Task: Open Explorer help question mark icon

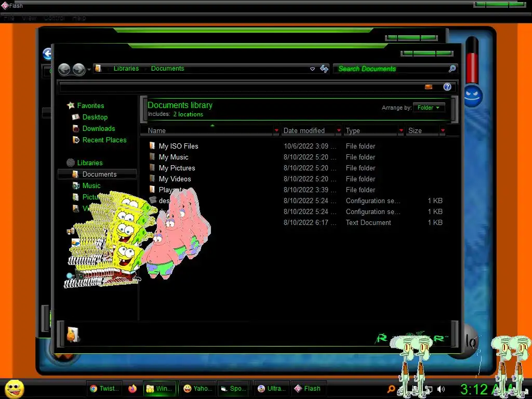Action: [447, 87]
